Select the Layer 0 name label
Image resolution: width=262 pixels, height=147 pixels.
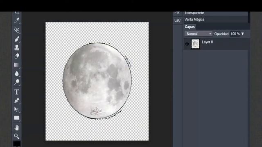coord(208,42)
